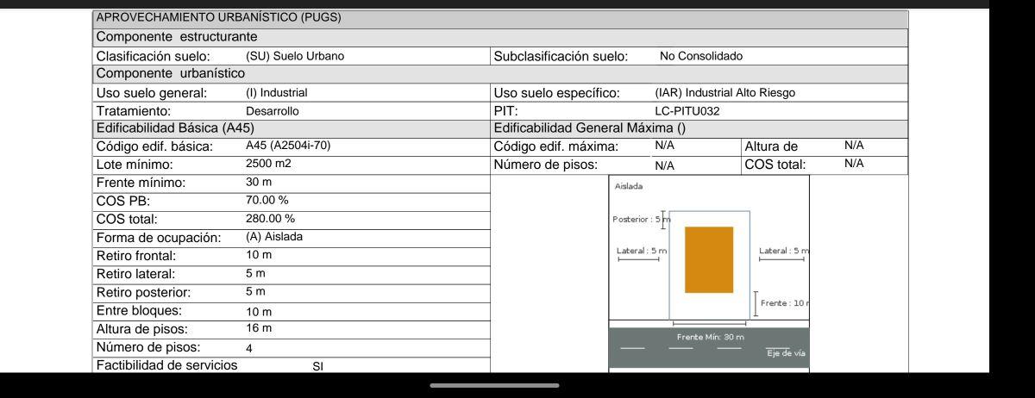This screenshot has height=398, width=1035.
Task: Click the value '2500 m2'
Action: [x=268, y=163]
